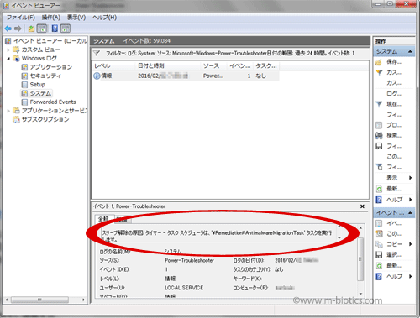Select イベント ビューアー (ローカル) root node
The width and height of the screenshot is (420, 318).
tap(50, 41)
